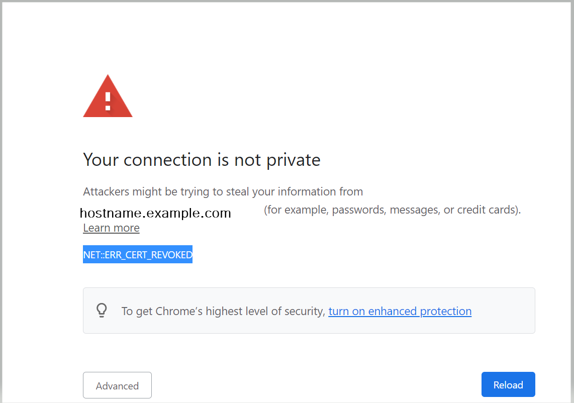Click the lightbulb tip icon

click(102, 310)
